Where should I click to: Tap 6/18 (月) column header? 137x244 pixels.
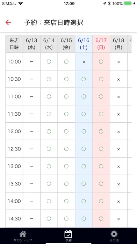coord(118,44)
